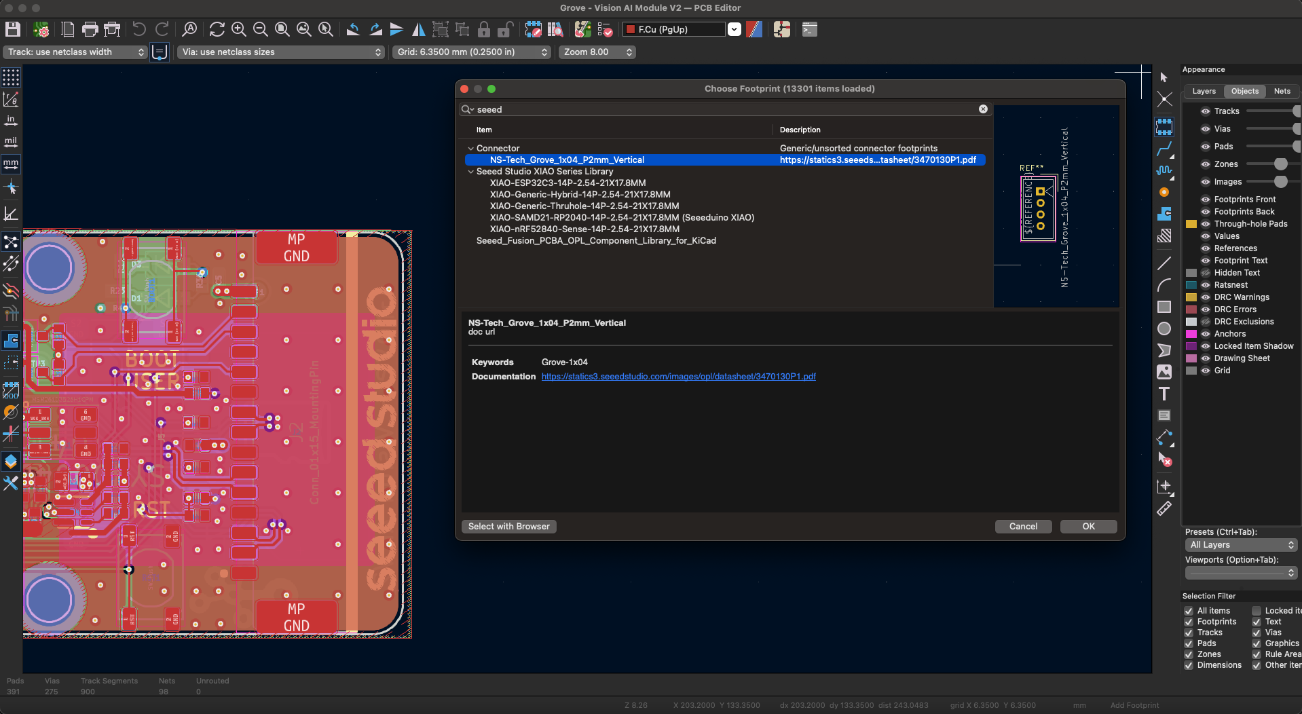Select the Add Image tool

click(1164, 372)
